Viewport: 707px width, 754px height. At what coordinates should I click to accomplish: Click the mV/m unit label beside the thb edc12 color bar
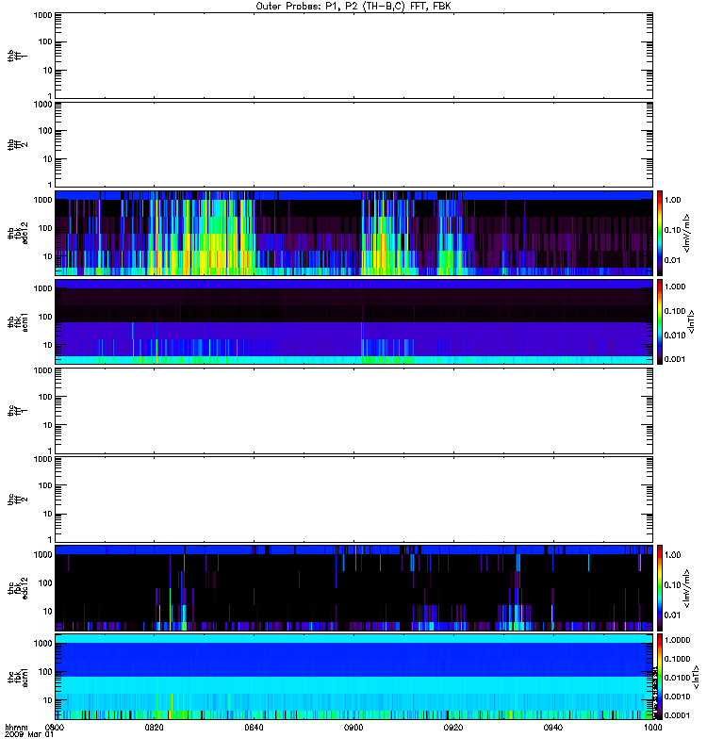[x=687, y=233]
